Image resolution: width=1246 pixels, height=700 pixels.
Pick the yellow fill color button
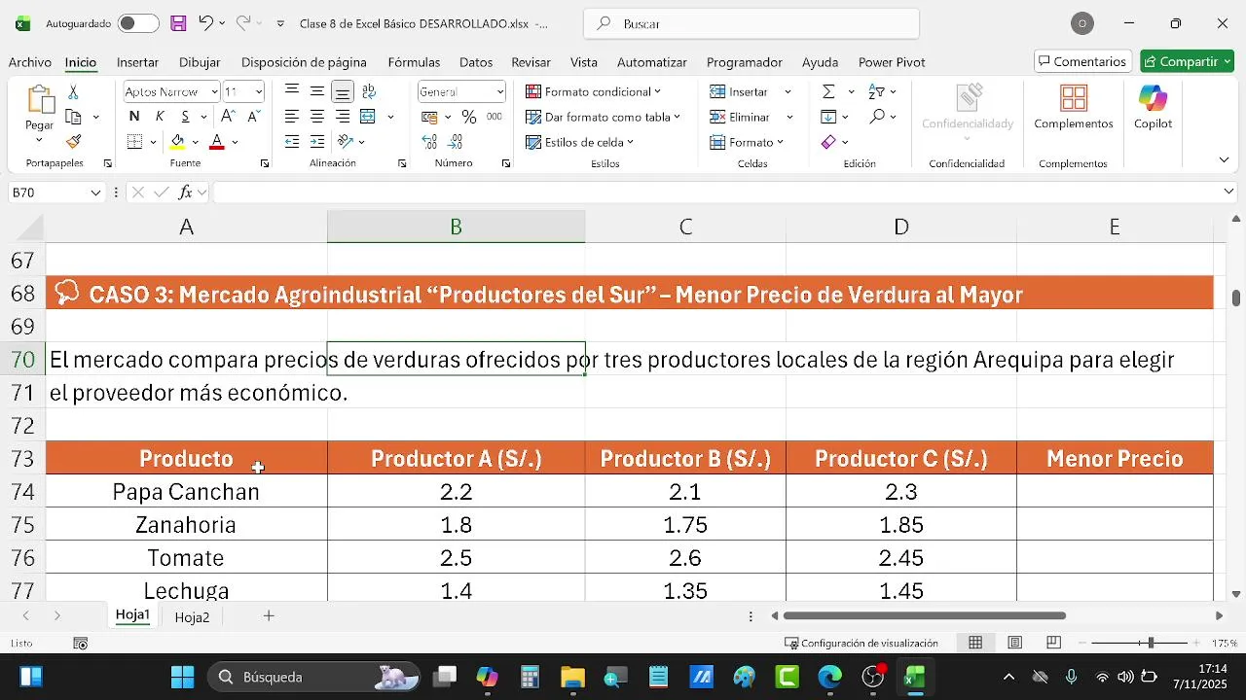point(177,142)
